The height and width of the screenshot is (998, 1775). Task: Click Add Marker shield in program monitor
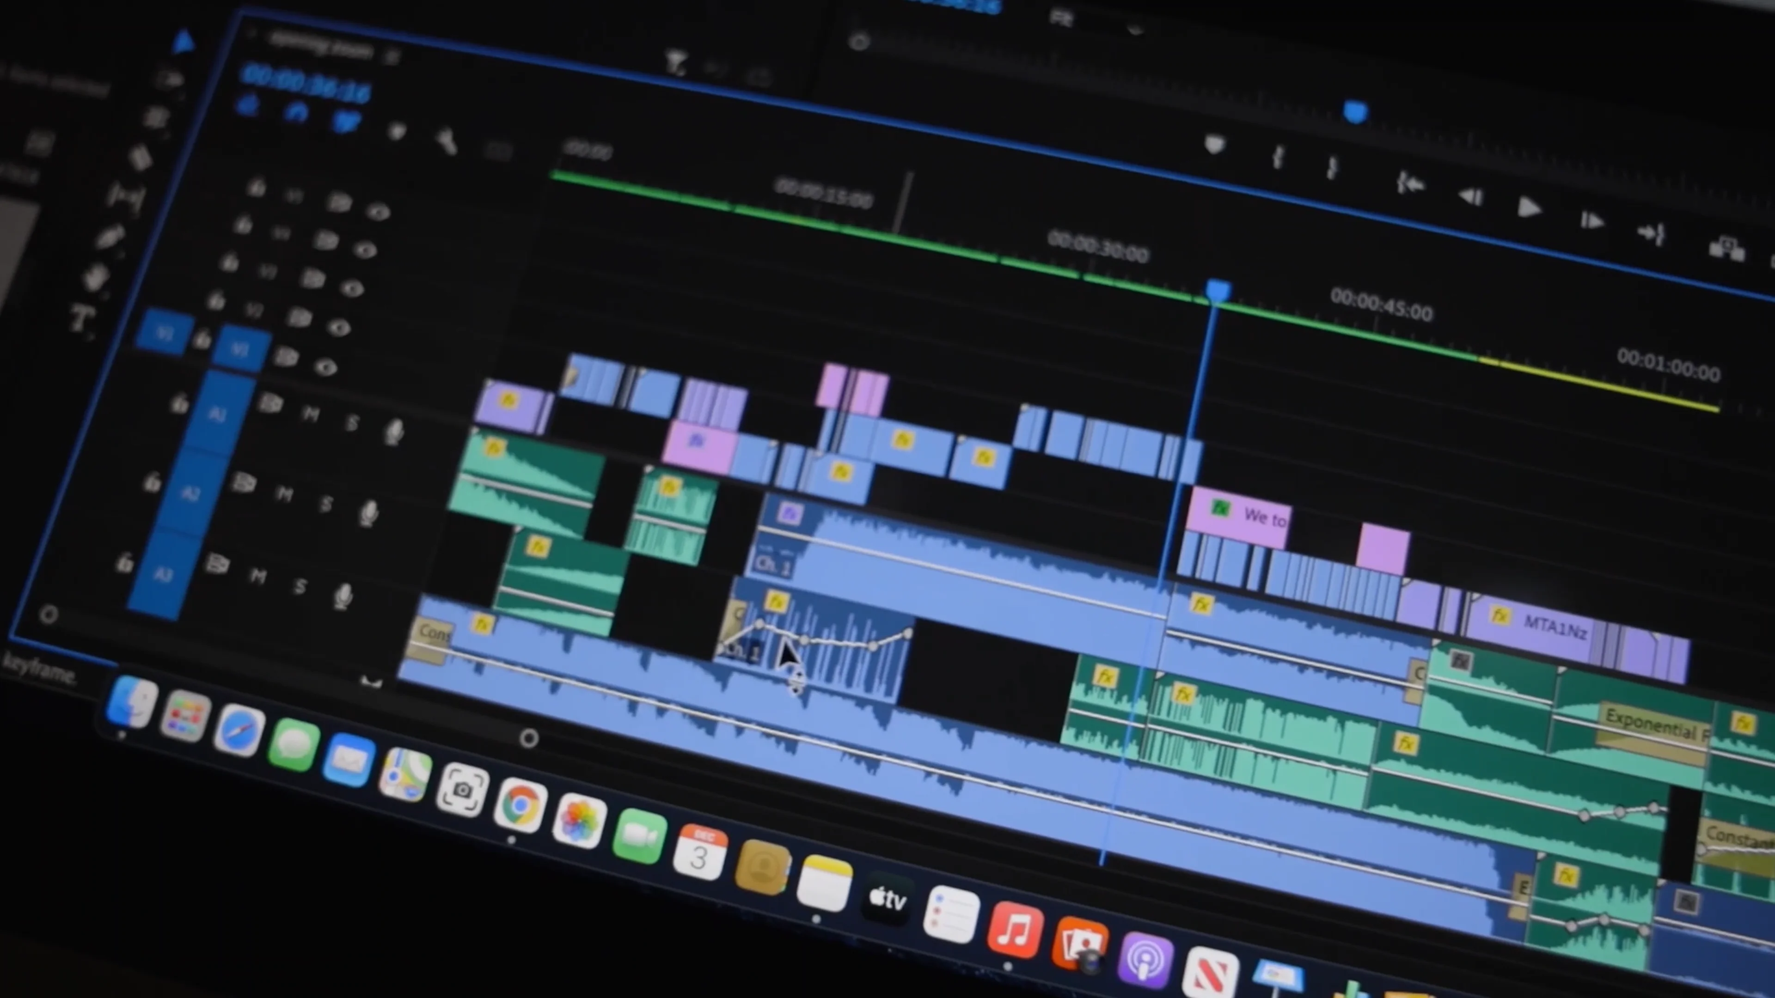(x=1214, y=145)
